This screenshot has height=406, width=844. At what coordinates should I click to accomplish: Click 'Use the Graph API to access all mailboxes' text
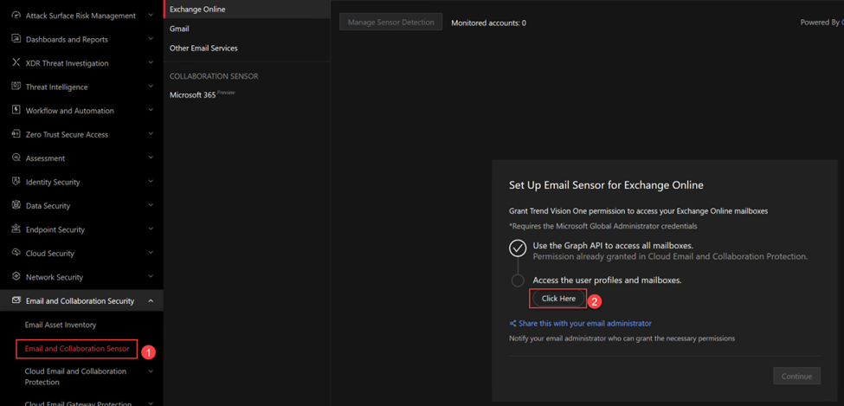pos(613,246)
